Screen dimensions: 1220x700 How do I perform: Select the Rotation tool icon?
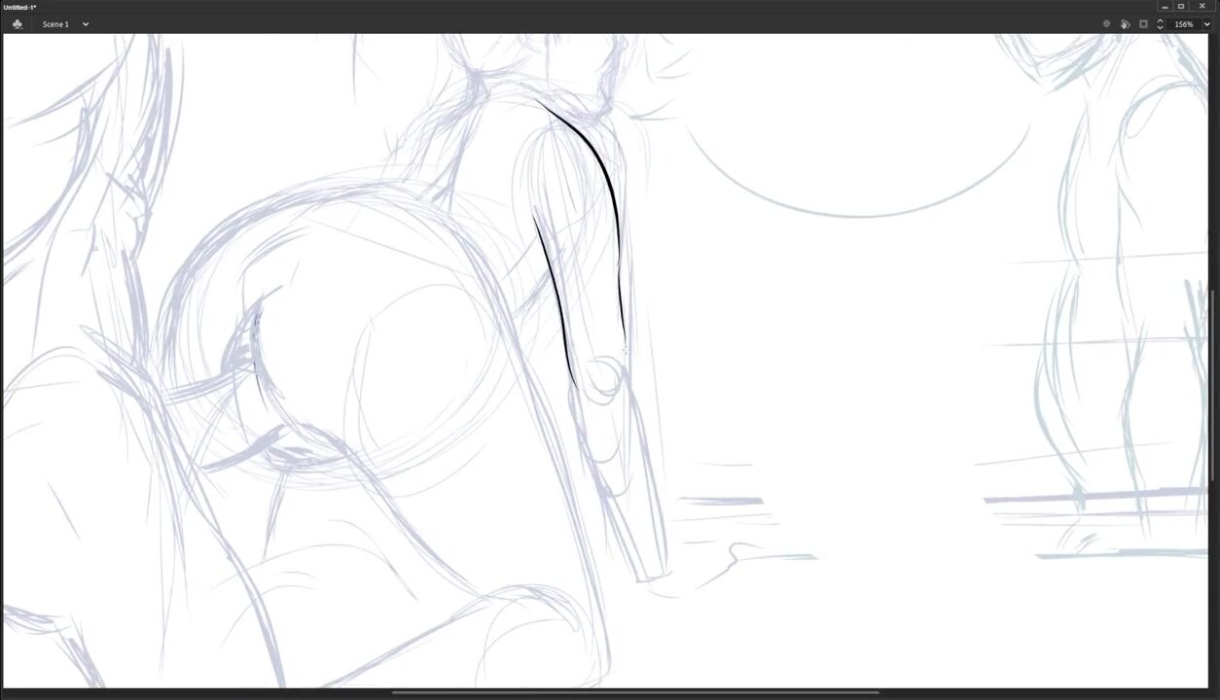1125,24
